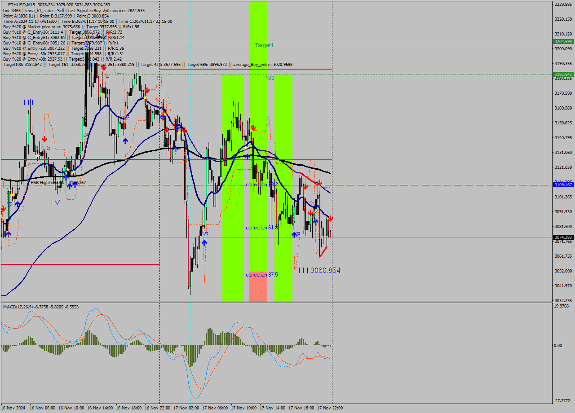
Task: Click the 'I V' wave label
Action: [x=55, y=202]
